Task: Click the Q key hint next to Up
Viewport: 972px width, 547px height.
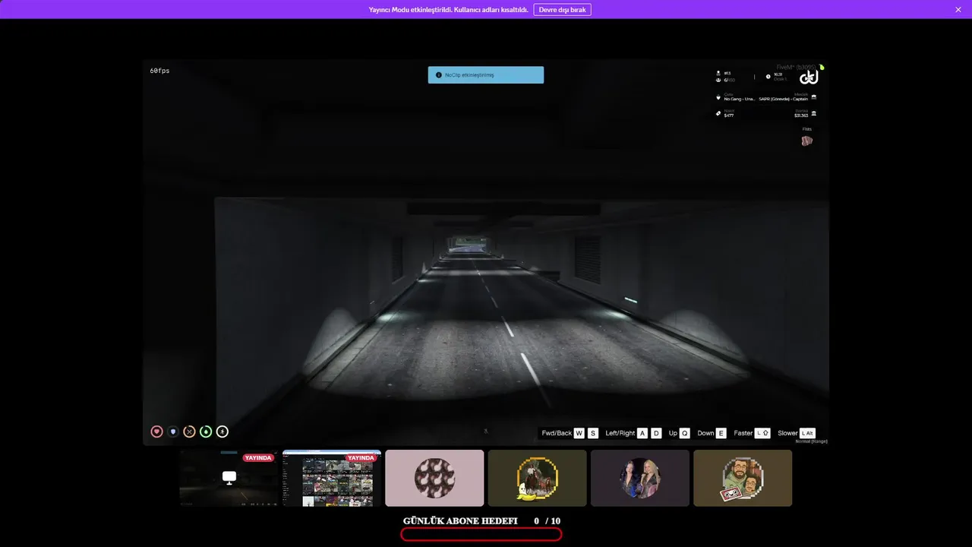Action: (x=684, y=433)
